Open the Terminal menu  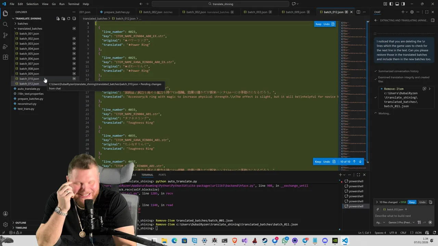click(x=74, y=4)
